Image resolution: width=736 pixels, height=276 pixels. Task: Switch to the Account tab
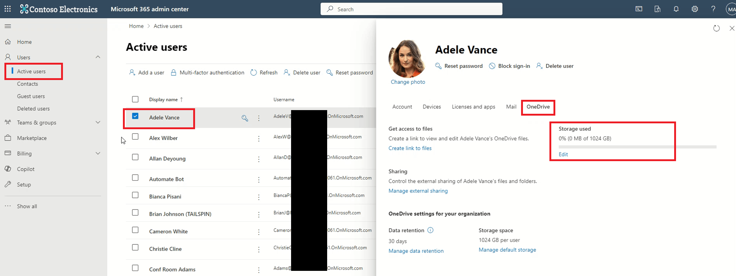click(402, 107)
